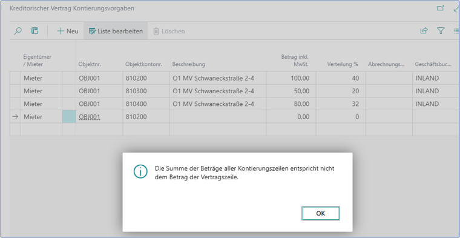This screenshot has width=460, height=238.
Task: Create a new line with Neu
Action: [x=68, y=31]
